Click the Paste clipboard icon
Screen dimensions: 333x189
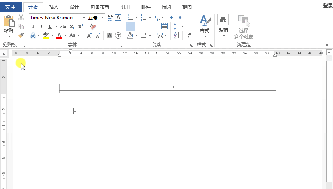[x=9, y=21]
